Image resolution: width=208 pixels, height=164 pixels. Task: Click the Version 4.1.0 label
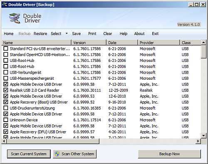(188, 24)
